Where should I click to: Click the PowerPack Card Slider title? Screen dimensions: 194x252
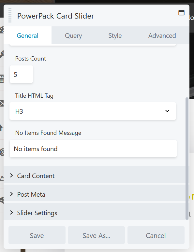coord(56,16)
